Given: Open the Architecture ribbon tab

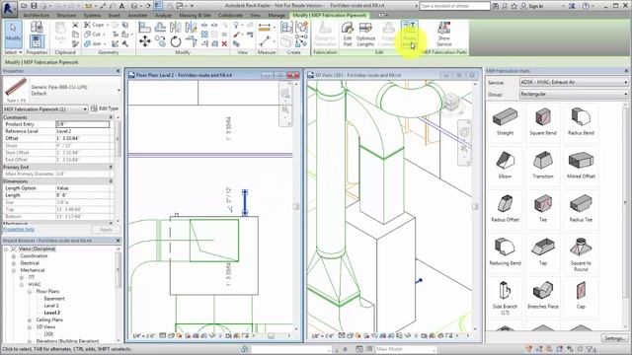Looking at the screenshot, I should 37,15.
